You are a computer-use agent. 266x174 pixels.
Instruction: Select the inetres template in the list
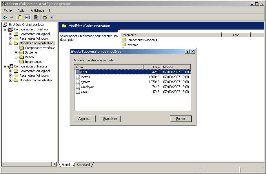coord(85,77)
